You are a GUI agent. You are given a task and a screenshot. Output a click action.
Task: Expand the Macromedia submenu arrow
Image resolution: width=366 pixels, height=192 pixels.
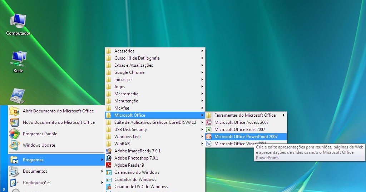(202, 94)
